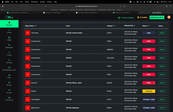
Task: Click the Boost Collective logo
Action: (9, 17)
